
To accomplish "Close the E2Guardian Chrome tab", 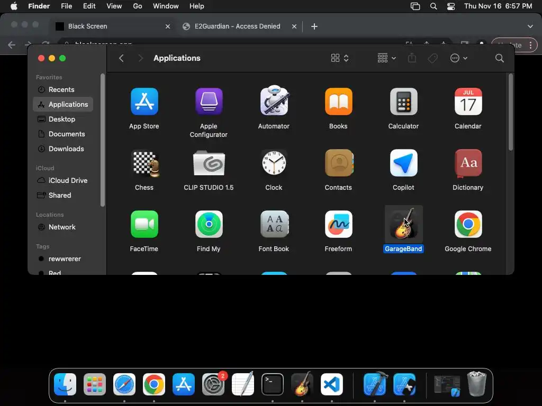I will tap(294, 26).
